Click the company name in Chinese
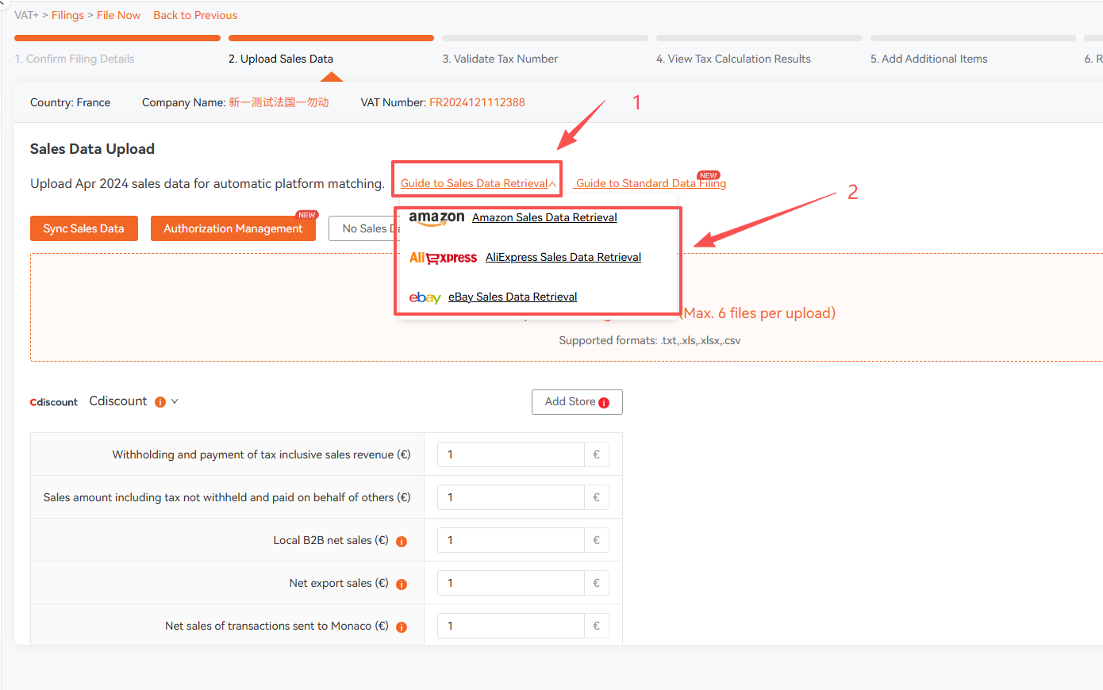The width and height of the screenshot is (1103, 690). click(x=279, y=102)
